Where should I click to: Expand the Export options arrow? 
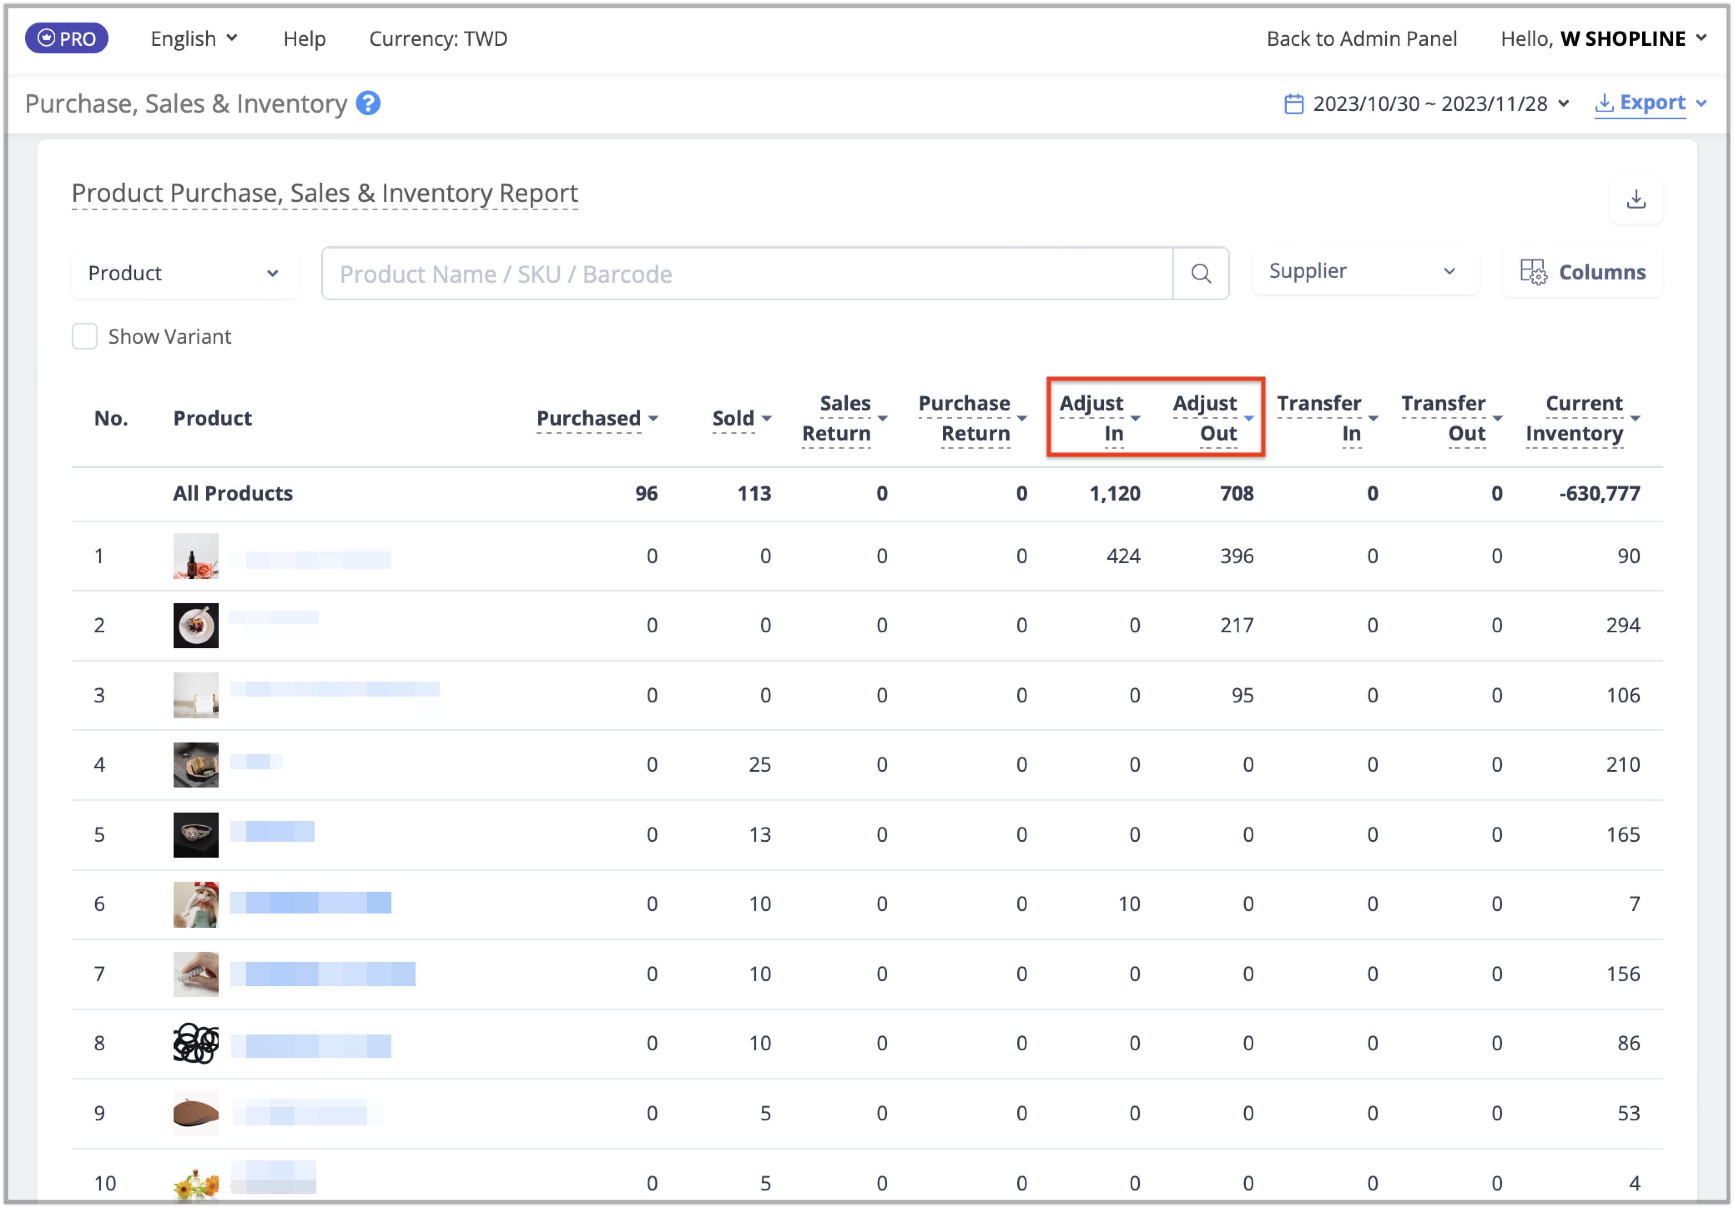pyautogui.click(x=1702, y=103)
